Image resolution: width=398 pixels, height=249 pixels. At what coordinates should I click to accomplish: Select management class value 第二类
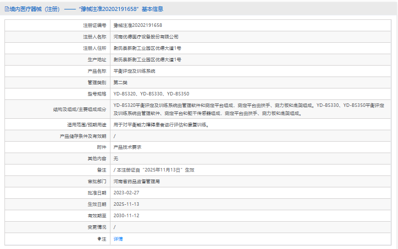(x=120, y=83)
